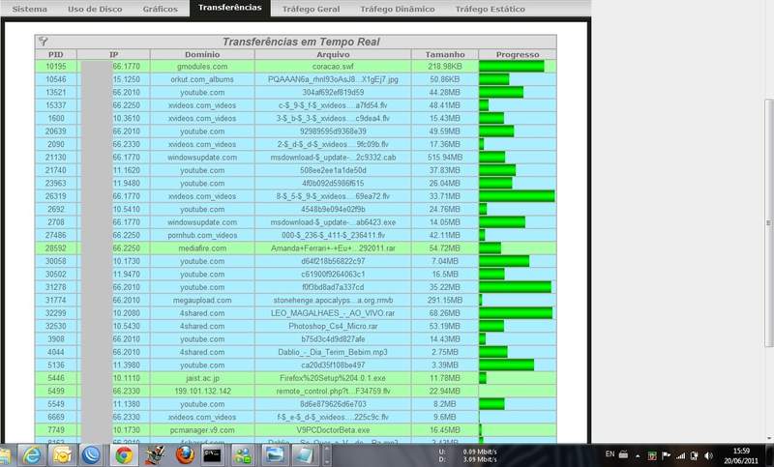Sort by the IP column header
The image size is (774, 467).
tap(113, 54)
